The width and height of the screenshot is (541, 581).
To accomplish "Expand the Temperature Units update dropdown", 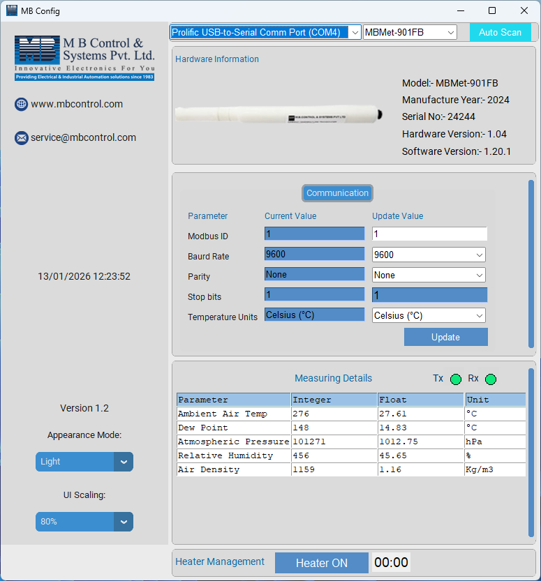I will click(429, 316).
